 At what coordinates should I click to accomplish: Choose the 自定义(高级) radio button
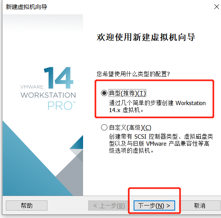click(104, 128)
